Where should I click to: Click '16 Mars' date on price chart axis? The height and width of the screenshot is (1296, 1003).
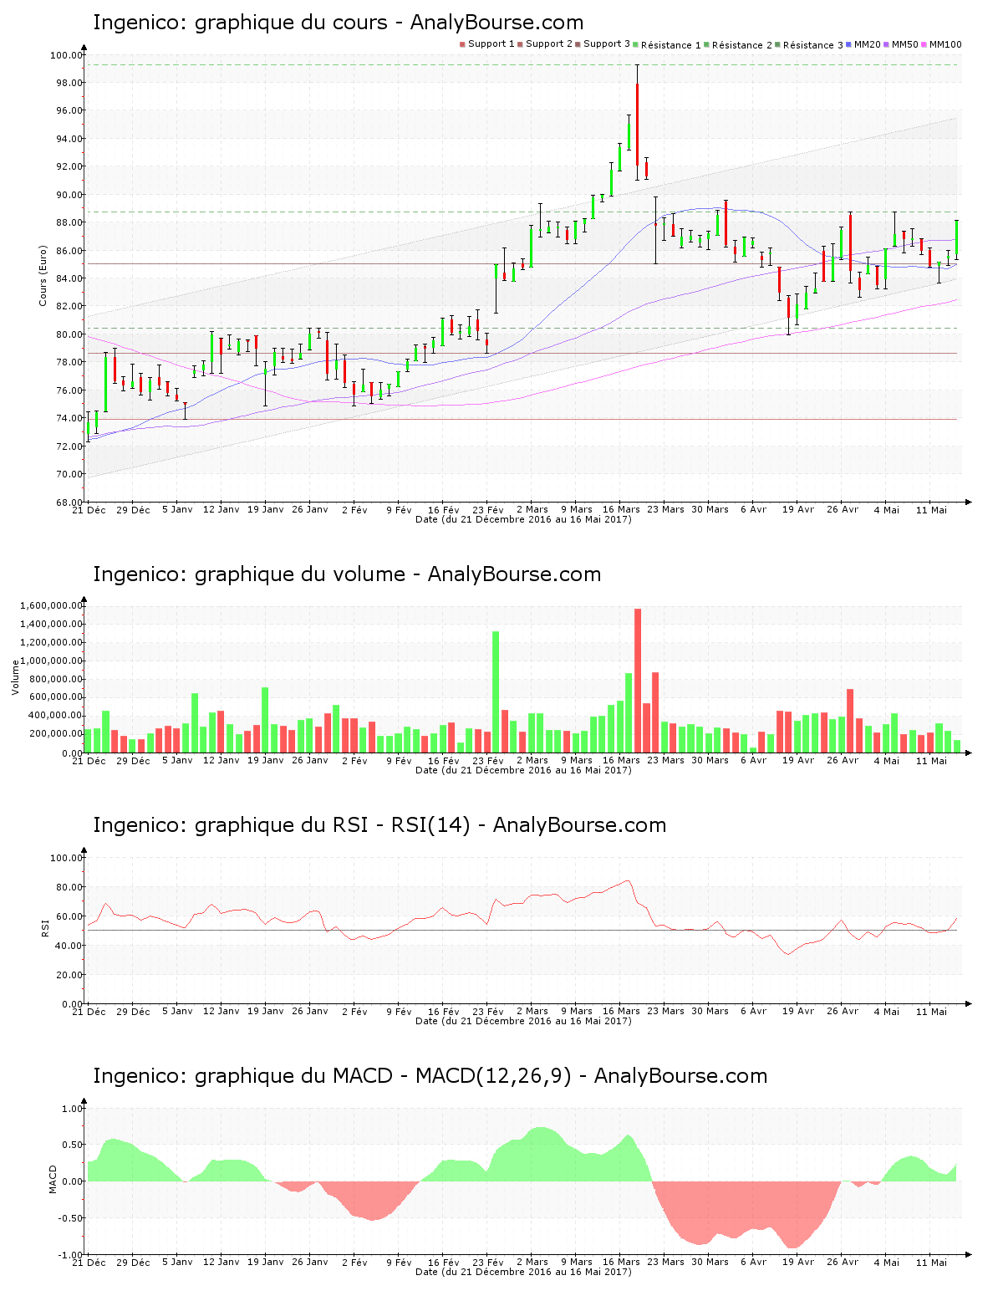pyautogui.click(x=621, y=509)
